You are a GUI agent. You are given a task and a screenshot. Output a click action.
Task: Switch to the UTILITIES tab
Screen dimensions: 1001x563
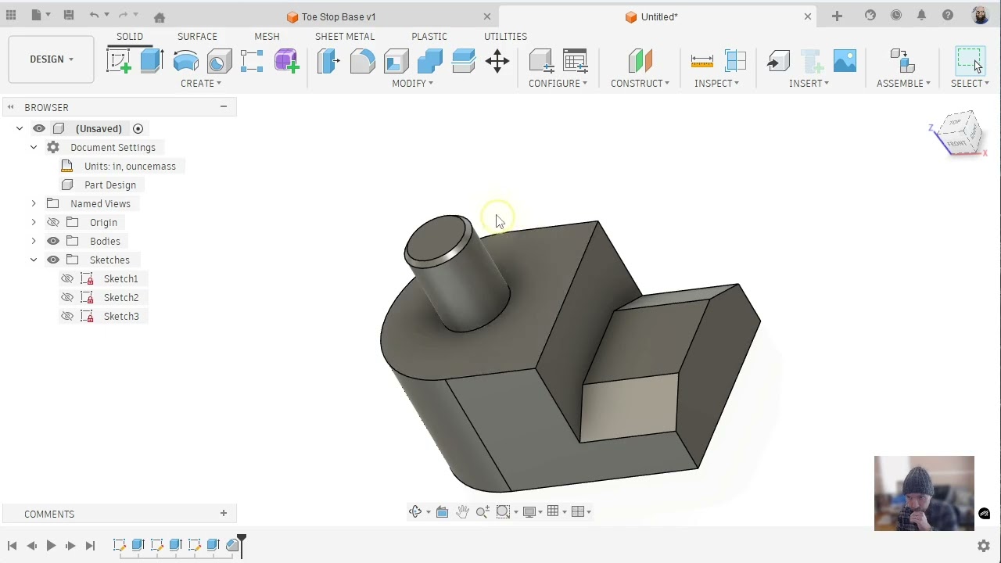pyautogui.click(x=505, y=36)
